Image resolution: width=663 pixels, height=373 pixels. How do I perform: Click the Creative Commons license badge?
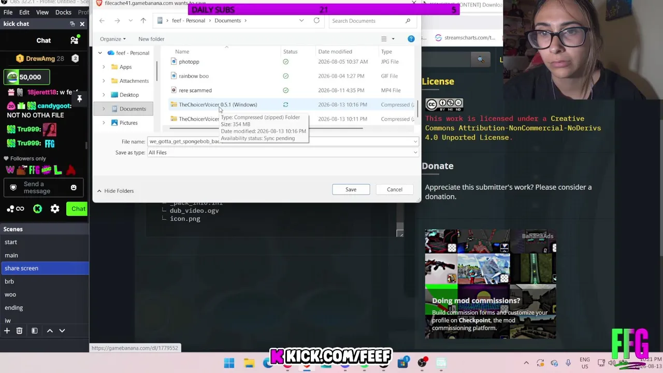click(444, 104)
